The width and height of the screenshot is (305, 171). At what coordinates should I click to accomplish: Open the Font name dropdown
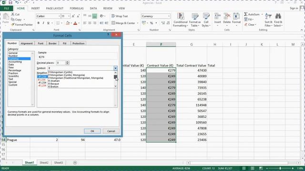coord(59,16)
